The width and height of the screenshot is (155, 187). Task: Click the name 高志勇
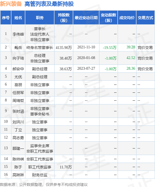pos(18,138)
